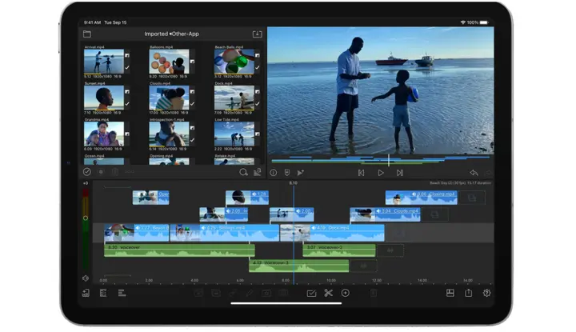Click the add plus circle icon
Viewport: 576px width, 332px height.
point(346,293)
